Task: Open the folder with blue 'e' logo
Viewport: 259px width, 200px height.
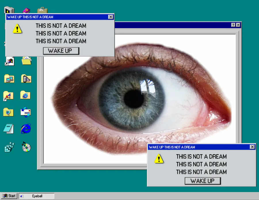Action: pos(25,95)
